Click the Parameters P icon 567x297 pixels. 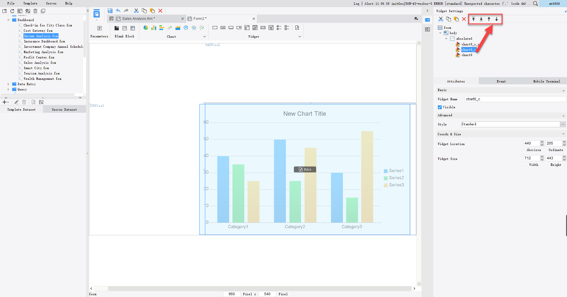(100, 28)
